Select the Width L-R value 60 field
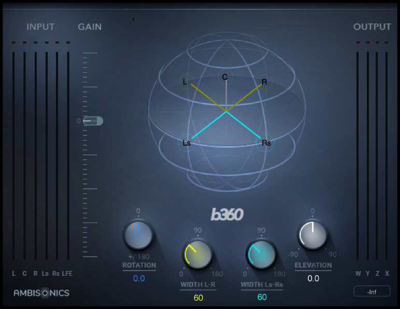 [x=198, y=298]
